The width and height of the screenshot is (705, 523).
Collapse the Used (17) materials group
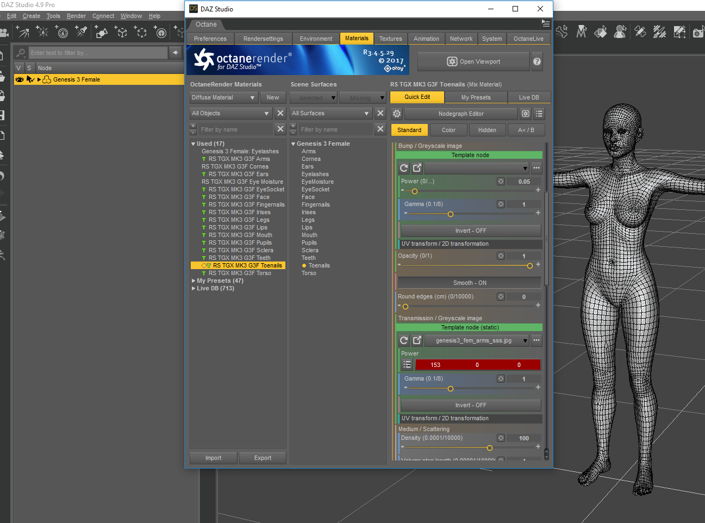pyautogui.click(x=193, y=144)
